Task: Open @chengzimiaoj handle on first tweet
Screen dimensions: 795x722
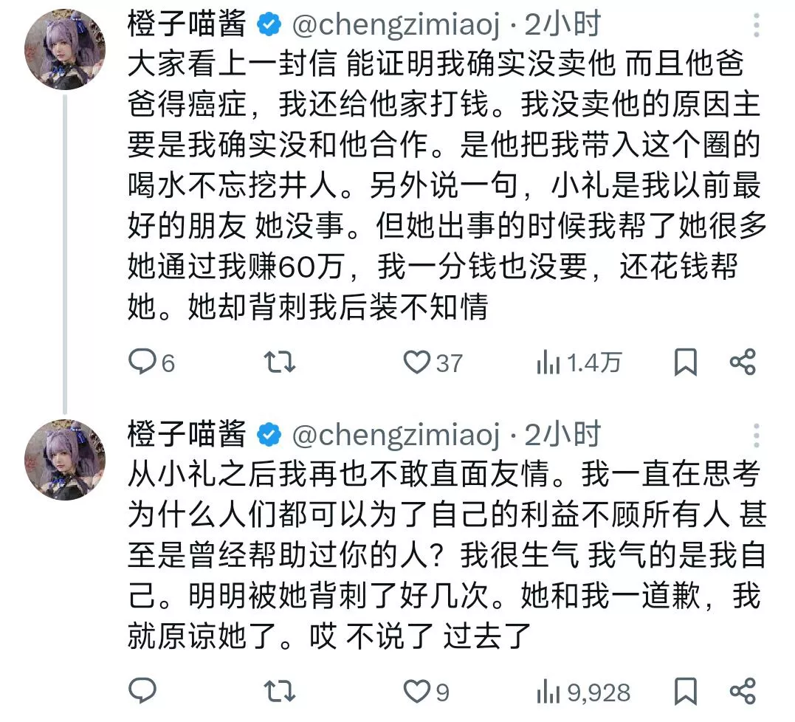Action: click(x=396, y=25)
